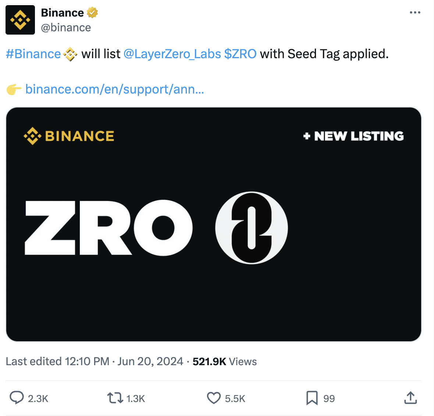Viewport: 434px width, 416px height.
Task: Click the gold verified badge
Action: tap(92, 13)
